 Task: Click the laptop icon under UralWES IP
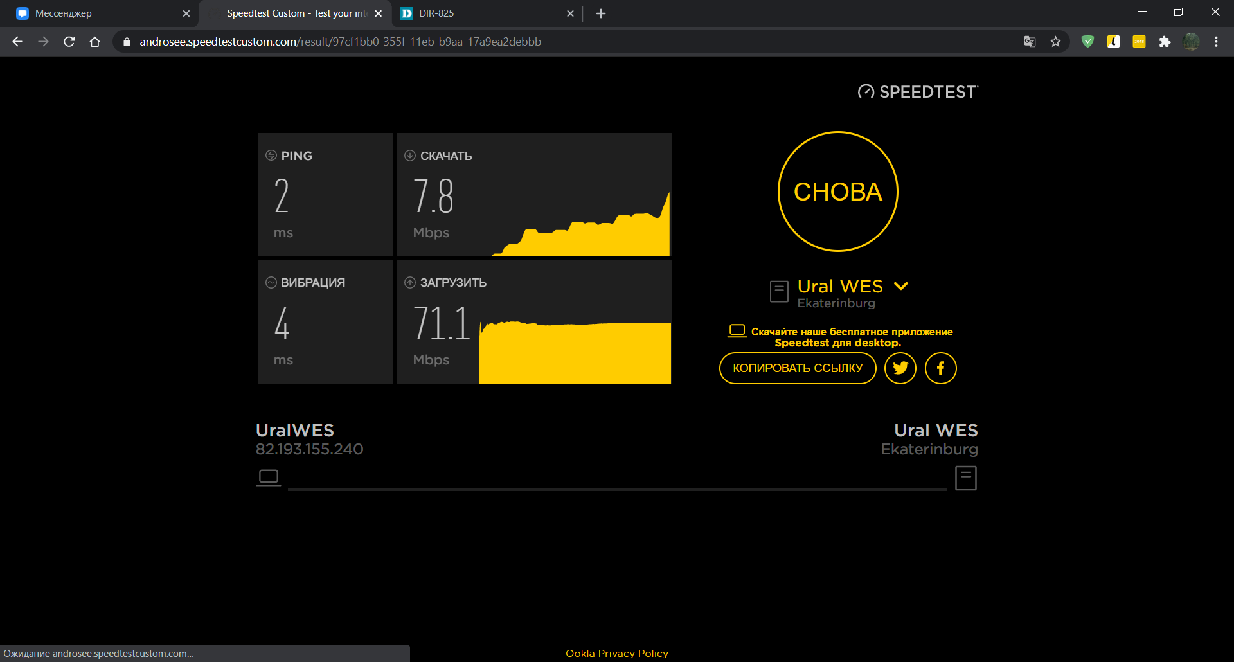(269, 478)
